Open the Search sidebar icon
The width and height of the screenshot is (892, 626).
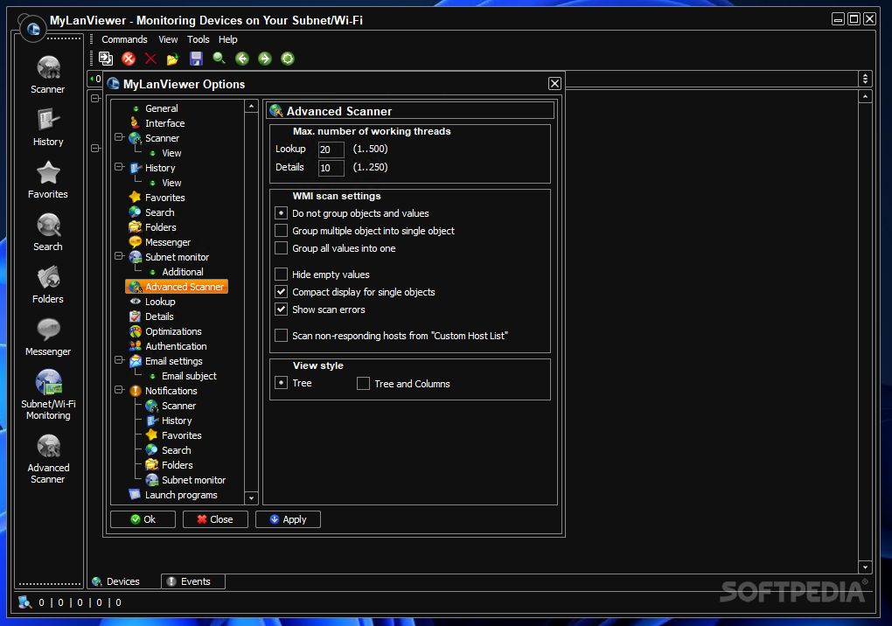click(48, 232)
